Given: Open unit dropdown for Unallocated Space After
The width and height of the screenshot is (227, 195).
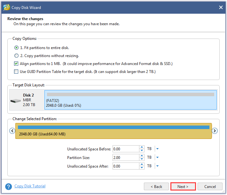Looking at the screenshot, I should (x=157, y=166).
